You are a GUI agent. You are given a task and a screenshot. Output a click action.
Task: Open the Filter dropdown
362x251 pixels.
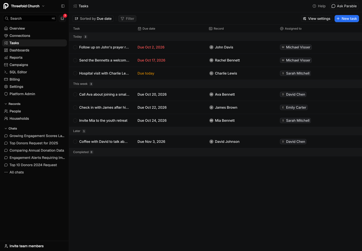127,19
